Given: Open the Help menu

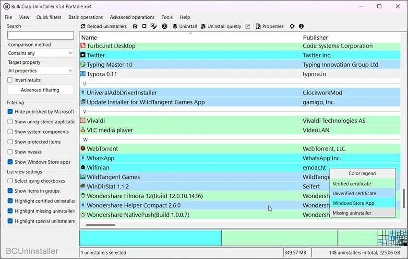Looking at the screenshot, I should pyautogui.click(x=185, y=17).
